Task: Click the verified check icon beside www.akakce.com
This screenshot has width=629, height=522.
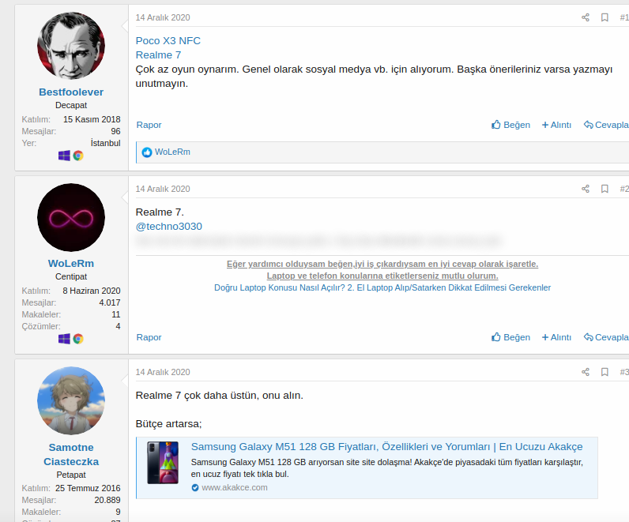Action: (195, 487)
